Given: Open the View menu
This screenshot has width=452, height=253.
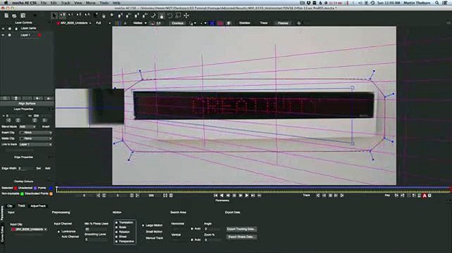Looking at the screenshot, I should coord(78,3).
